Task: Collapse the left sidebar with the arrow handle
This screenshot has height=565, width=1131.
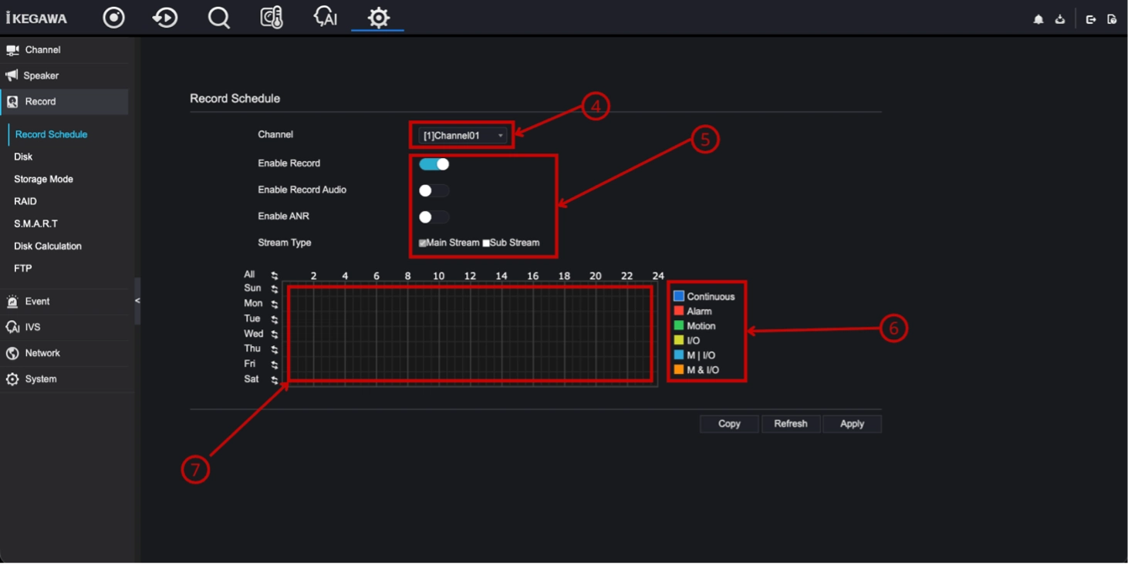Action: [138, 301]
